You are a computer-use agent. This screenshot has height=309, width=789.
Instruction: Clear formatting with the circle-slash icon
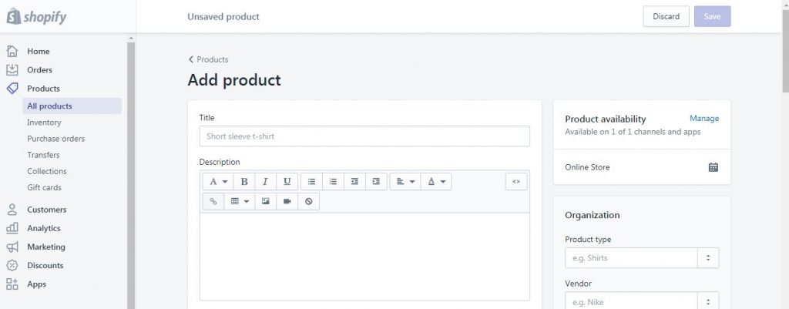pyautogui.click(x=308, y=201)
